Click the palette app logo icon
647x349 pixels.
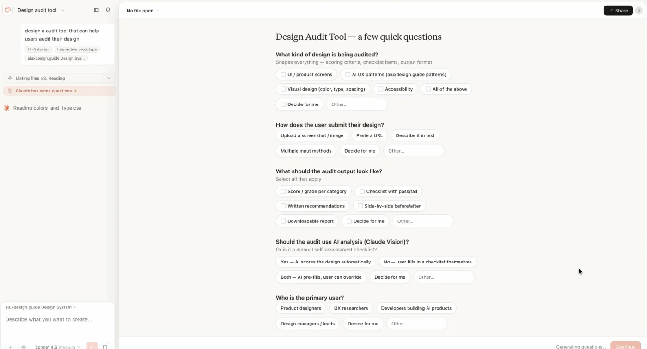[8, 10]
